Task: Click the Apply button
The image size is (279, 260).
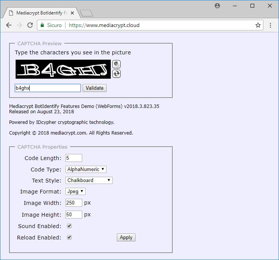Action: click(x=126, y=238)
